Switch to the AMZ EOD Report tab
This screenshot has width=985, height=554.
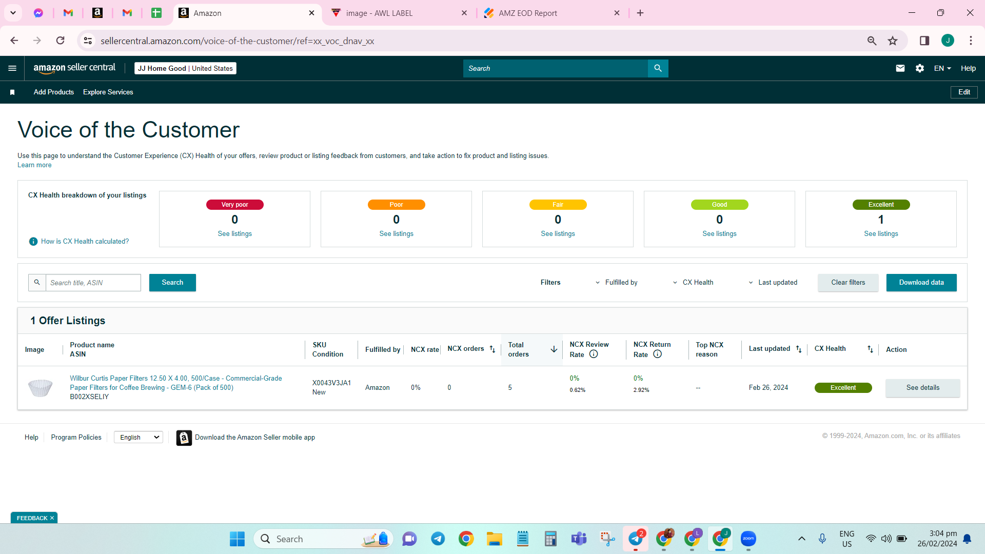click(528, 13)
